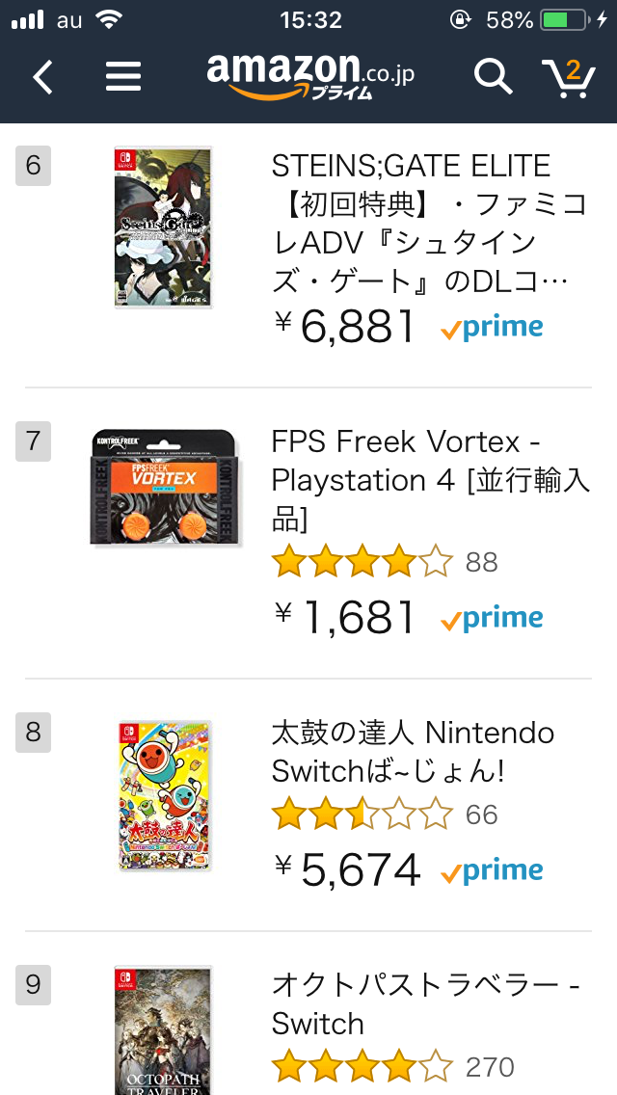The height and width of the screenshot is (1095, 617).
Task: Open the search magnifier icon
Action: 494,75
